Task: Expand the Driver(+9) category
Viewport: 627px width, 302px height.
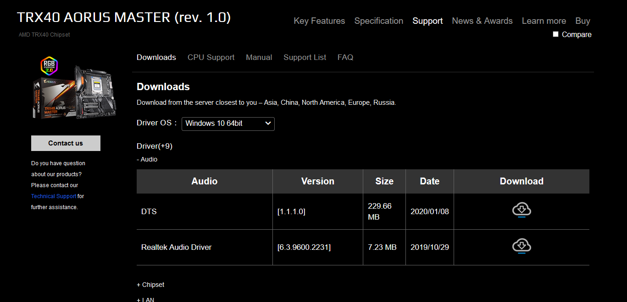Action: [155, 146]
